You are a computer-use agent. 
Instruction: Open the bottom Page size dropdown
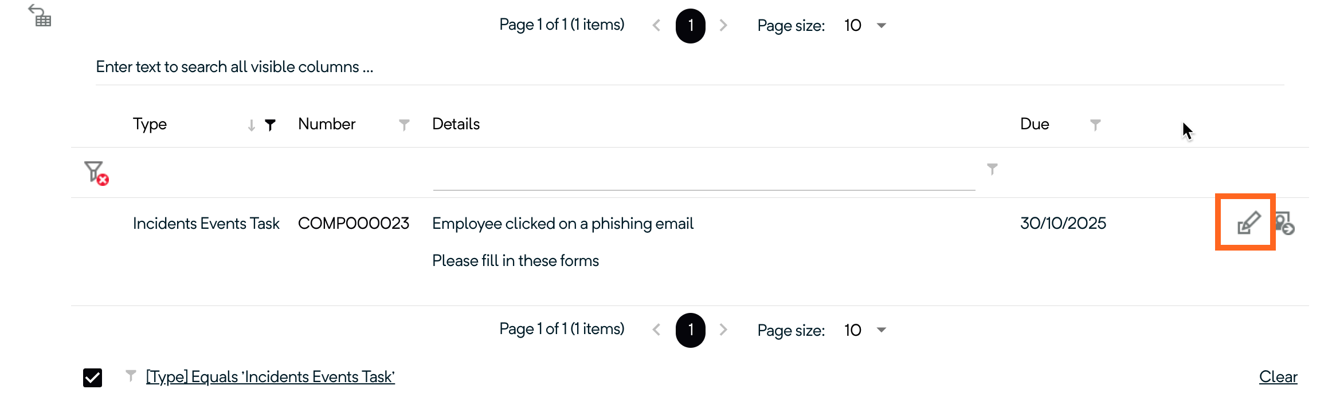[x=882, y=330]
